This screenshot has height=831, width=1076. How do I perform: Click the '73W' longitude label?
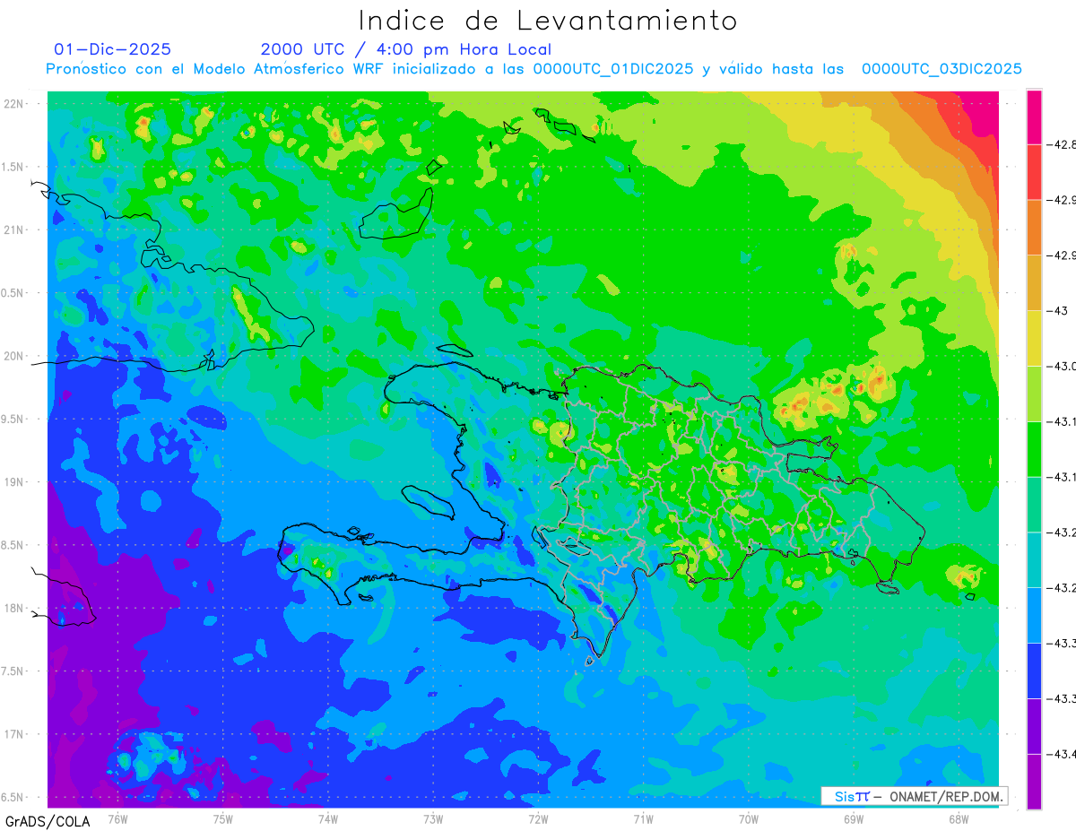(433, 818)
